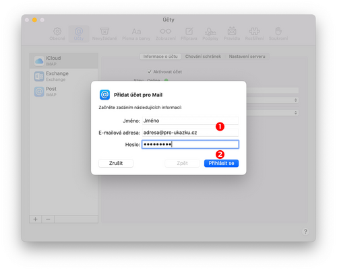337x270 pixels.
Task: Open the Zobrazení viewing preferences
Action: click(x=166, y=34)
